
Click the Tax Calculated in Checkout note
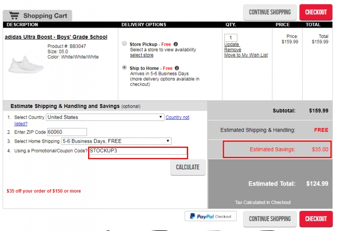(263, 203)
